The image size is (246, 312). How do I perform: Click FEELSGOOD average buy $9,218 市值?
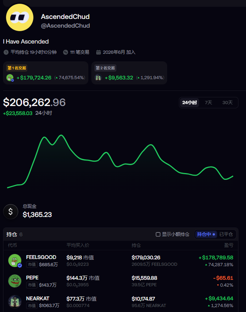(x=80, y=257)
